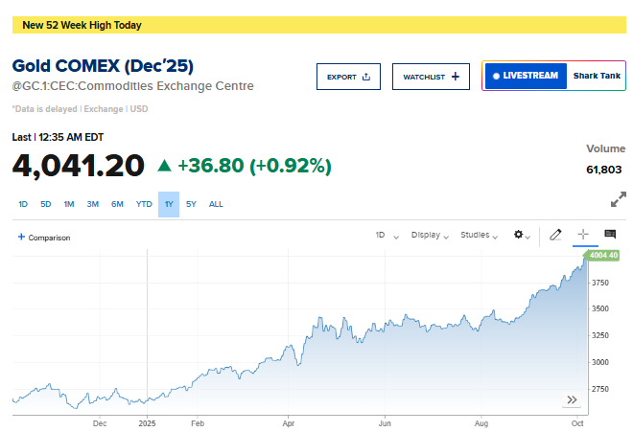This screenshot has height=432, width=633.
Task: Expand the Display dropdown
Action: (430, 235)
